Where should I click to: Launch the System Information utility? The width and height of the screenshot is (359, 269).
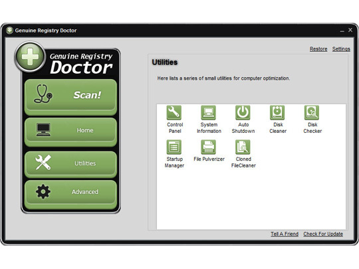pyautogui.click(x=208, y=112)
